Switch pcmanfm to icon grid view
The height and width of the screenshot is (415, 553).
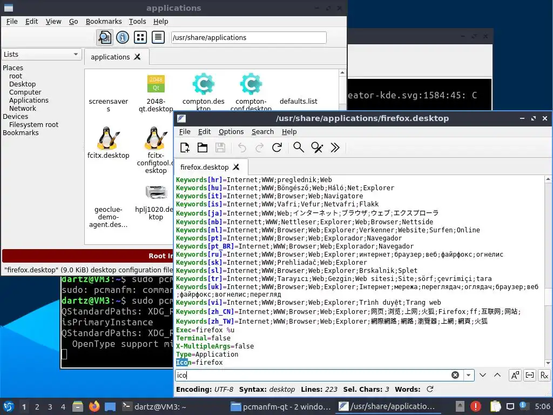pyautogui.click(x=140, y=37)
